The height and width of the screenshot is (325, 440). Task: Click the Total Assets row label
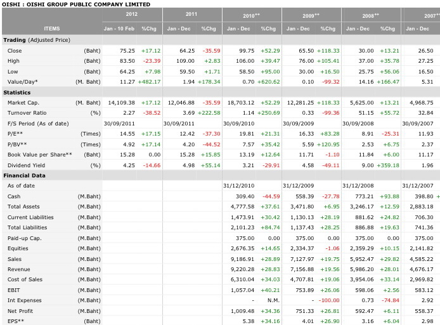coord(23,207)
